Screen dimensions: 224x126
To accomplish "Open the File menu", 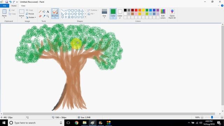I will (x=5, y=6).
